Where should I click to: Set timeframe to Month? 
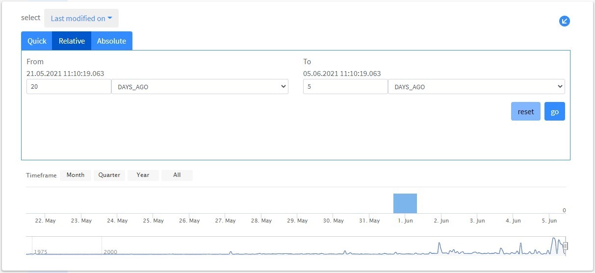[76, 175]
